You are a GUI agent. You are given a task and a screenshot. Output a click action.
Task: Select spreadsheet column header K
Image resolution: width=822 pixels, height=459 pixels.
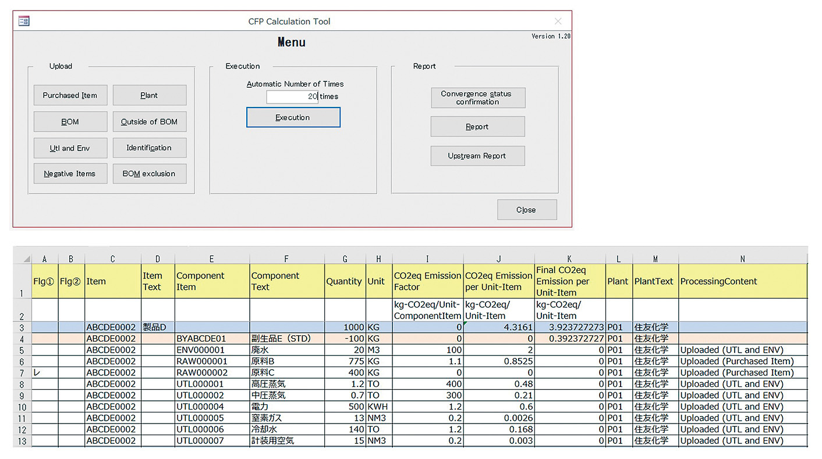(x=569, y=259)
